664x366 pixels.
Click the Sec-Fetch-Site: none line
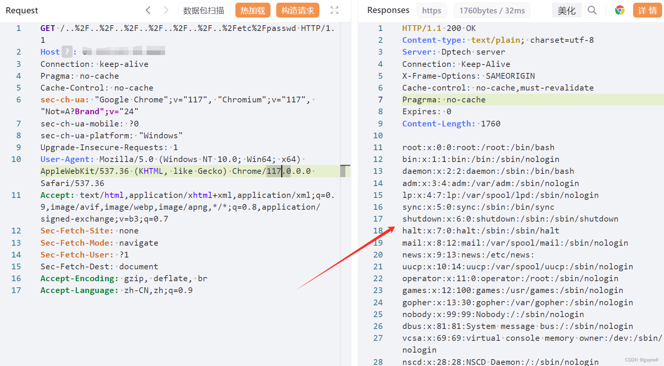point(89,230)
